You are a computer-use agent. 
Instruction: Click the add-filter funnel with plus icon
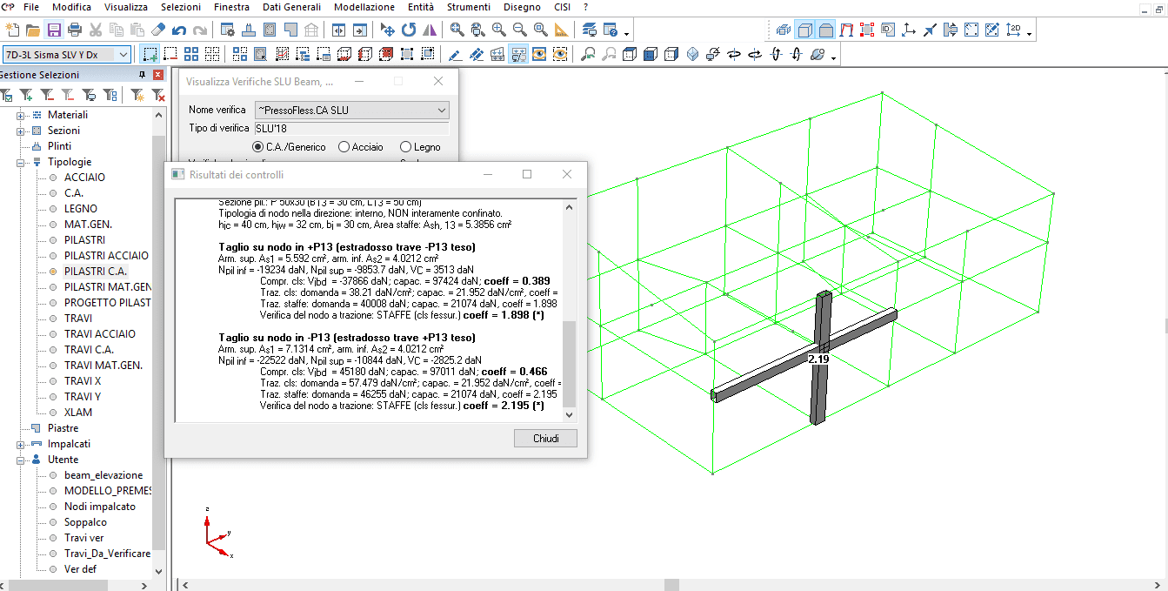pos(26,95)
